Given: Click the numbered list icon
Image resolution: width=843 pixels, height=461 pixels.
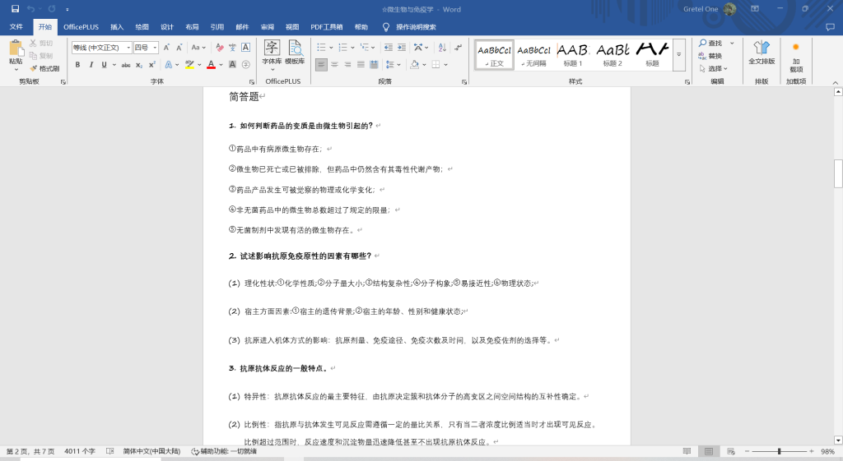Looking at the screenshot, I should (343, 47).
